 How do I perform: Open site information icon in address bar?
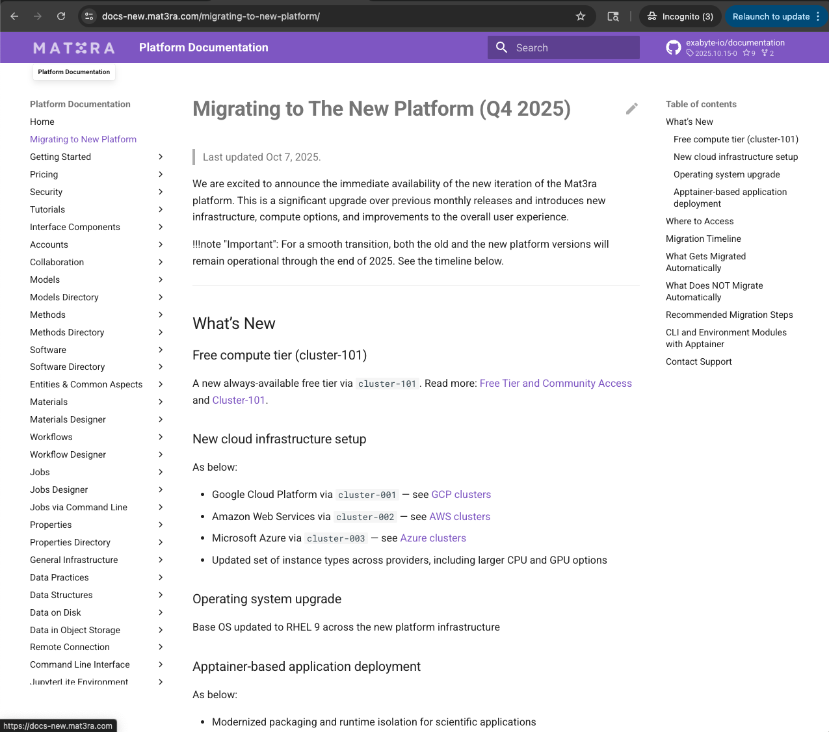tap(90, 16)
